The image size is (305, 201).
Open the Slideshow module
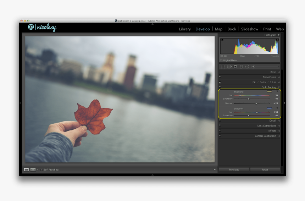pos(250,29)
